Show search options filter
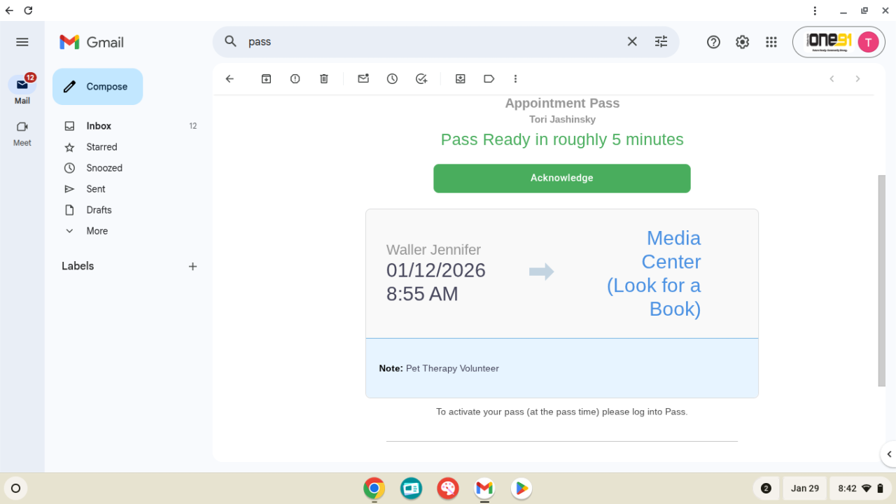896x504 pixels. tap(661, 42)
